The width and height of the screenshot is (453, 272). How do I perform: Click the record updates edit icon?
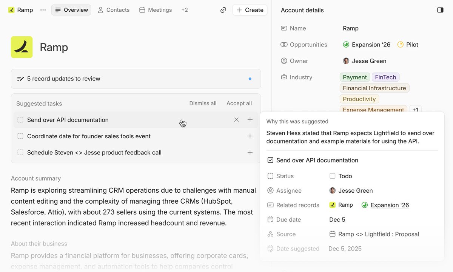[x=20, y=79]
